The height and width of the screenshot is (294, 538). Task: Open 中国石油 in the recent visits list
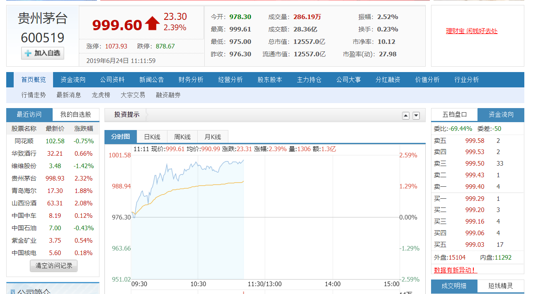[24, 228]
